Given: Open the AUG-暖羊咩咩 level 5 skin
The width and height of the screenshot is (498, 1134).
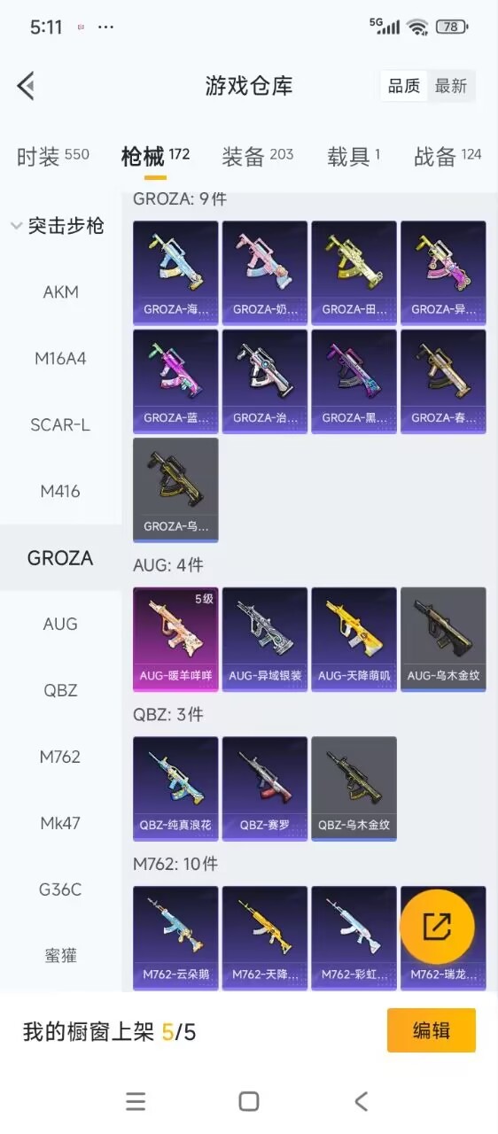Looking at the screenshot, I should click(175, 639).
